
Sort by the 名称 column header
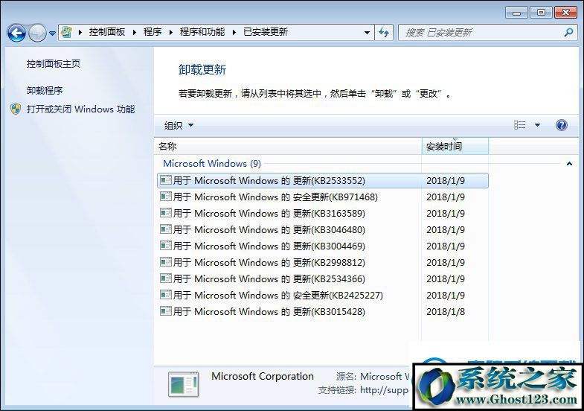287,147
